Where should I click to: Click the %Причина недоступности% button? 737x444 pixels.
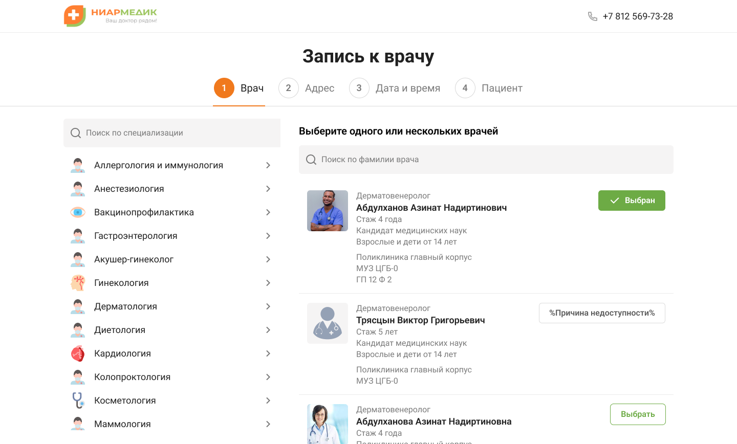pos(602,313)
